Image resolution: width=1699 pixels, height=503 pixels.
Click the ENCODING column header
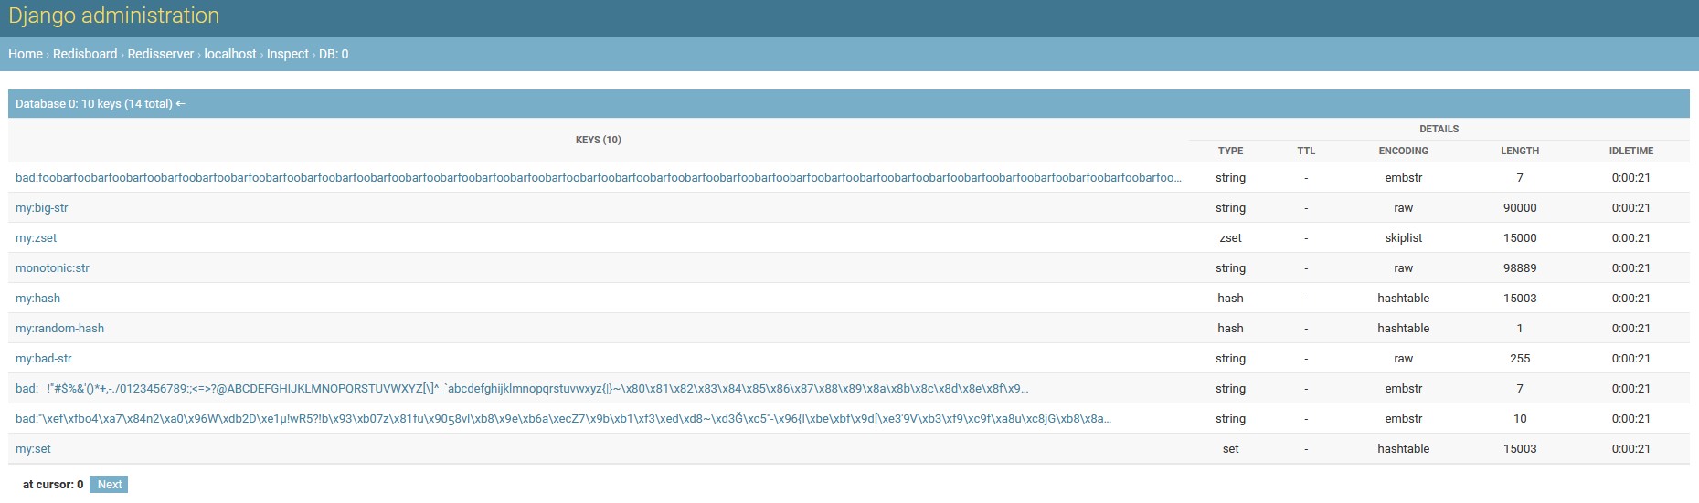pos(1403,151)
